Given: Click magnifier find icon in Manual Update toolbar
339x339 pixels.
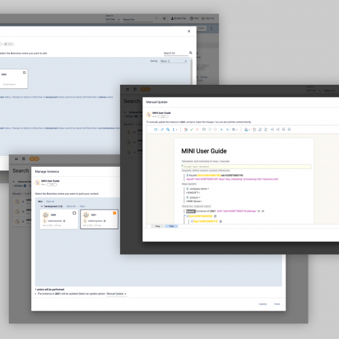Looking at the screenshot, I should point(168,129).
